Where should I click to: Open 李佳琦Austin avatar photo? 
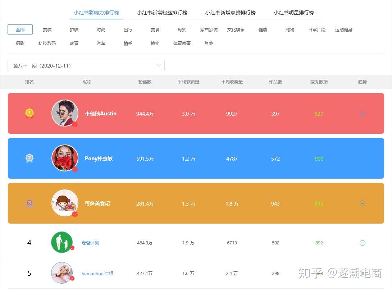point(65,113)
